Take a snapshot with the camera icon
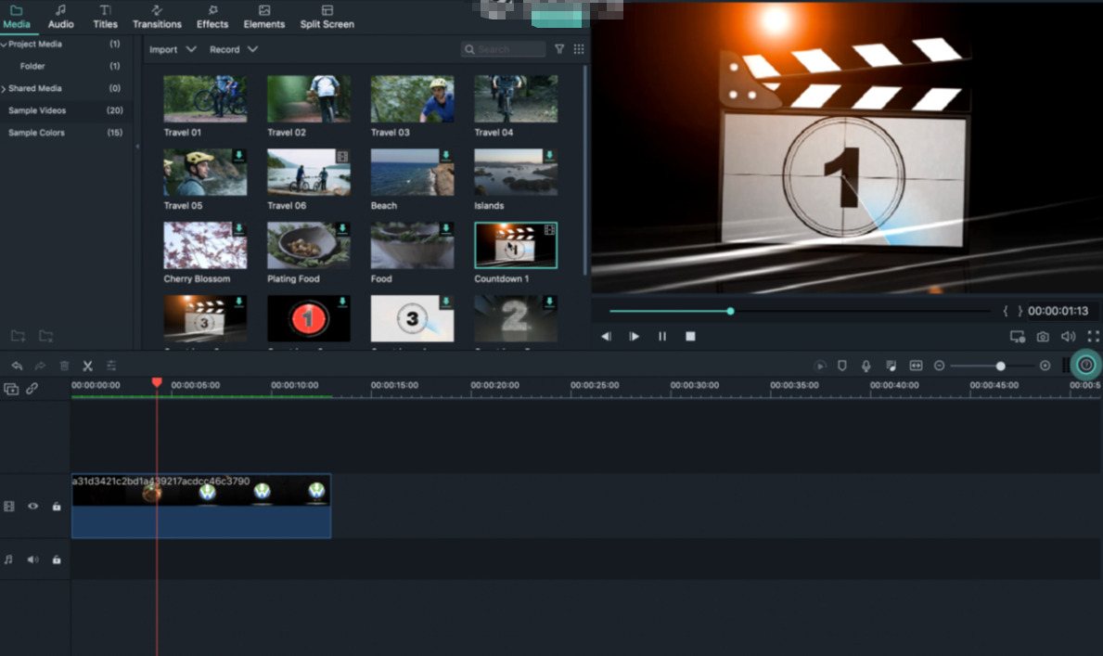1103x656 pixels. (1043, 337)
